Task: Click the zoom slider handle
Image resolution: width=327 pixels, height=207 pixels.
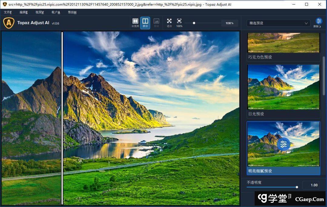Action: [x=194, y=23]
